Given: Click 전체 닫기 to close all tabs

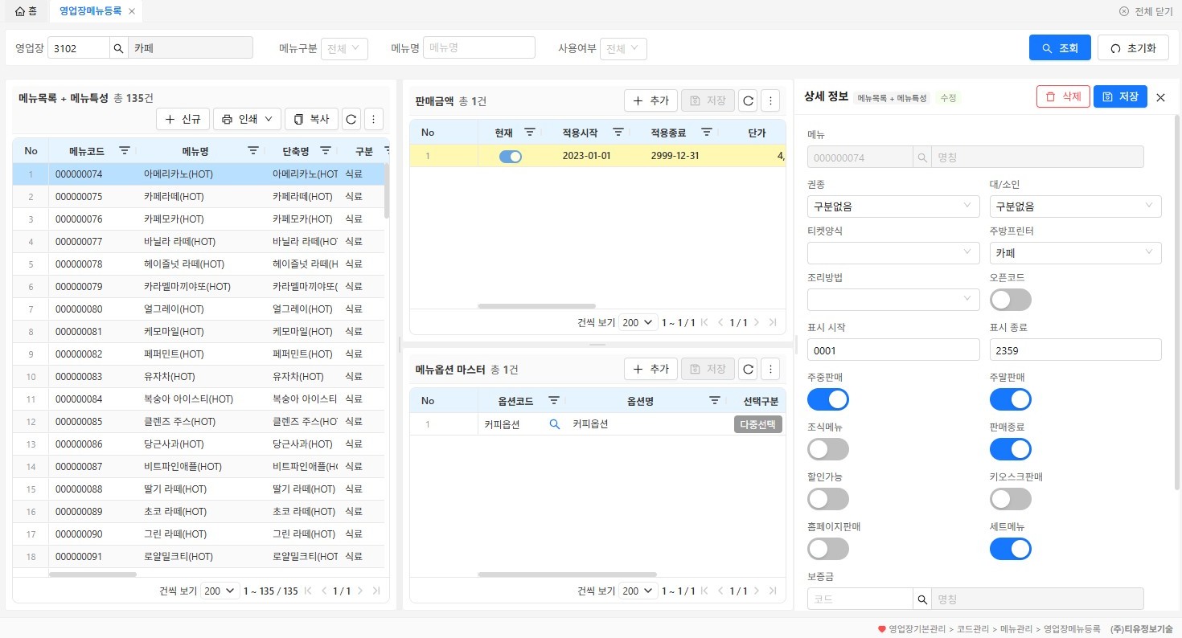Looking at the screenshot, I should [1146, 11].
